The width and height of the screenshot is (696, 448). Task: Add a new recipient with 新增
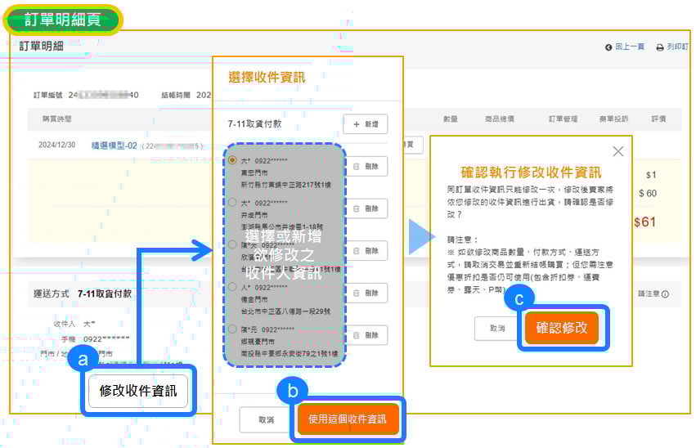[365, 124]
